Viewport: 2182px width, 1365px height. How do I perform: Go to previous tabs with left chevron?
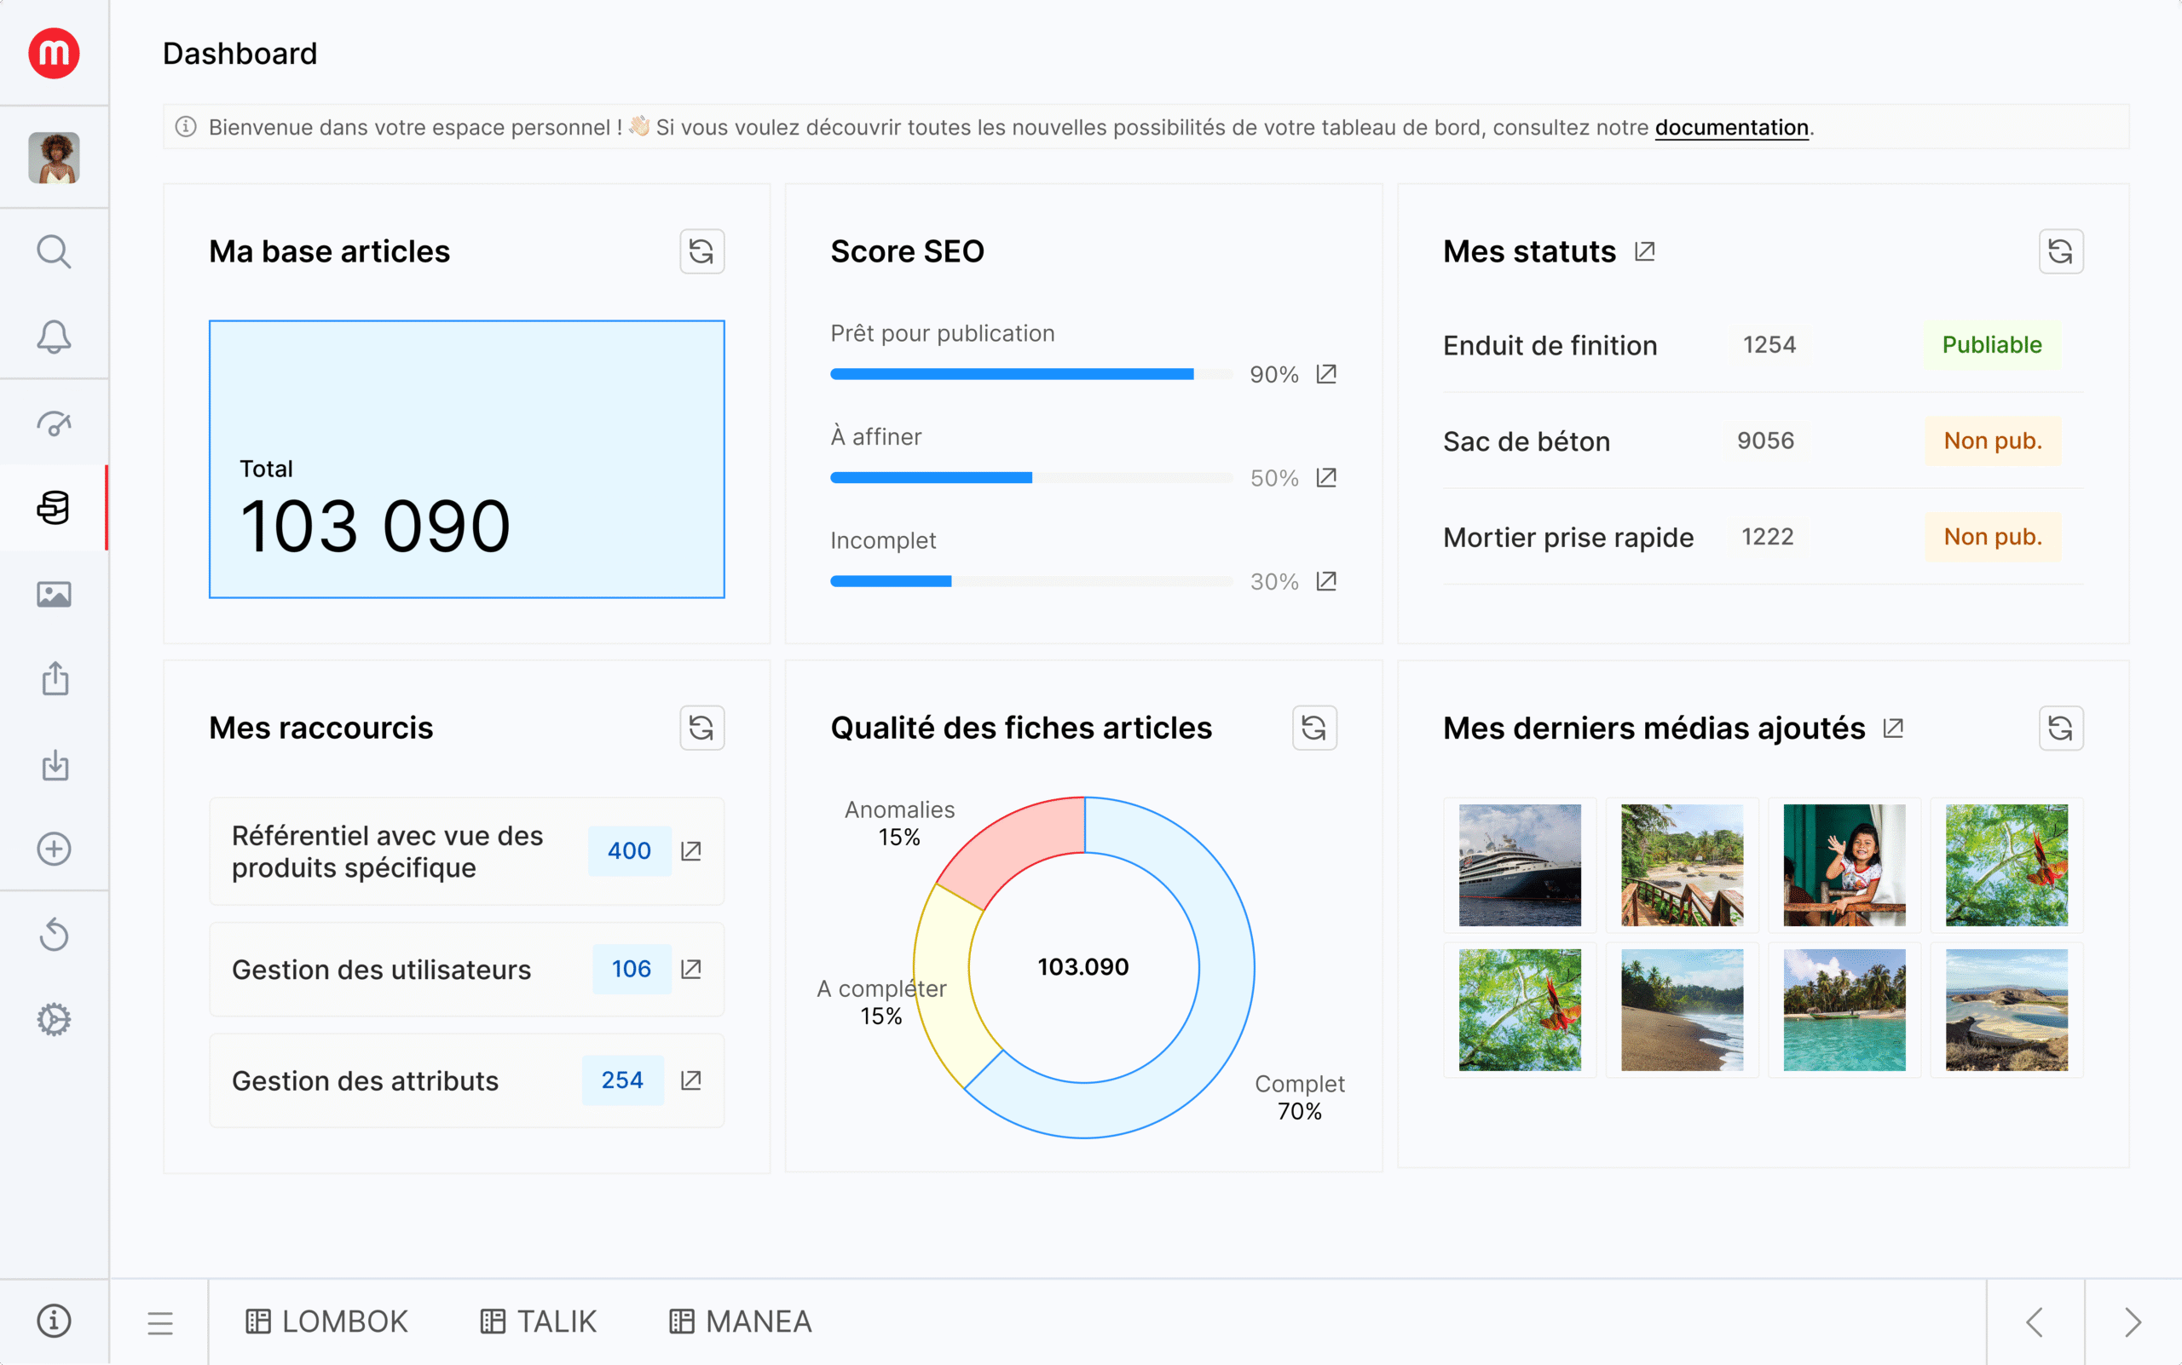click(2035, 1322)
